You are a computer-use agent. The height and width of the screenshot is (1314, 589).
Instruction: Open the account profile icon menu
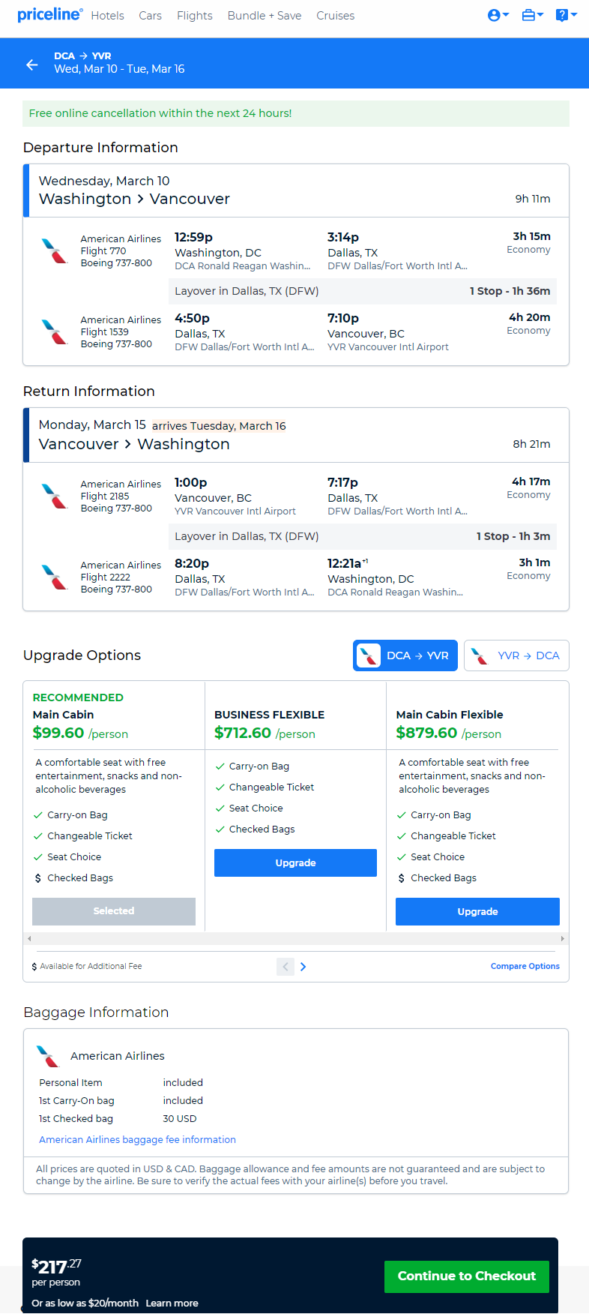click(498, 15)
